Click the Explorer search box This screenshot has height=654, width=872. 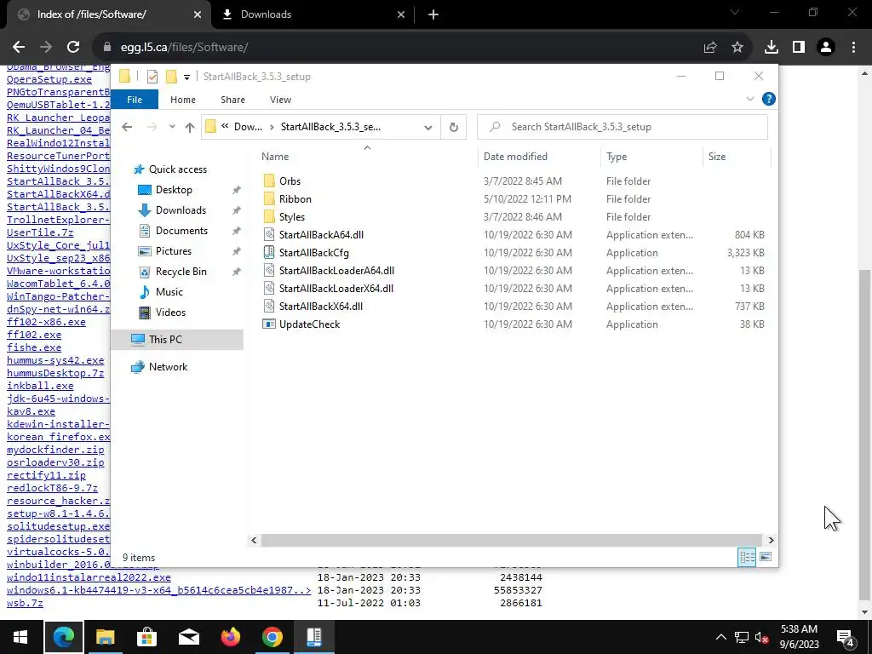pyautogui.click(x=622, y=127)
